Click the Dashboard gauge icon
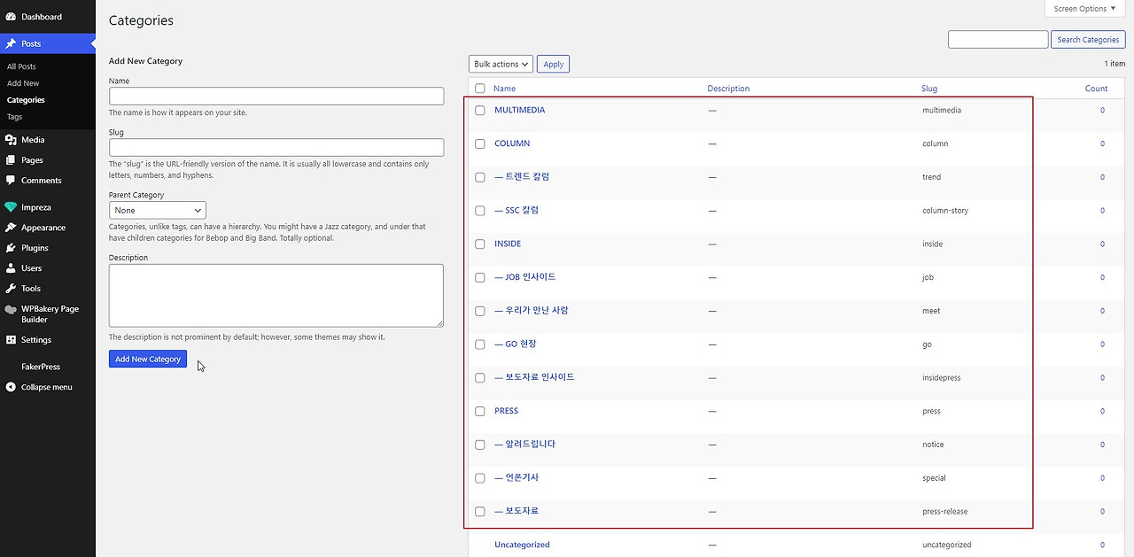 click(x=11, y=17)
